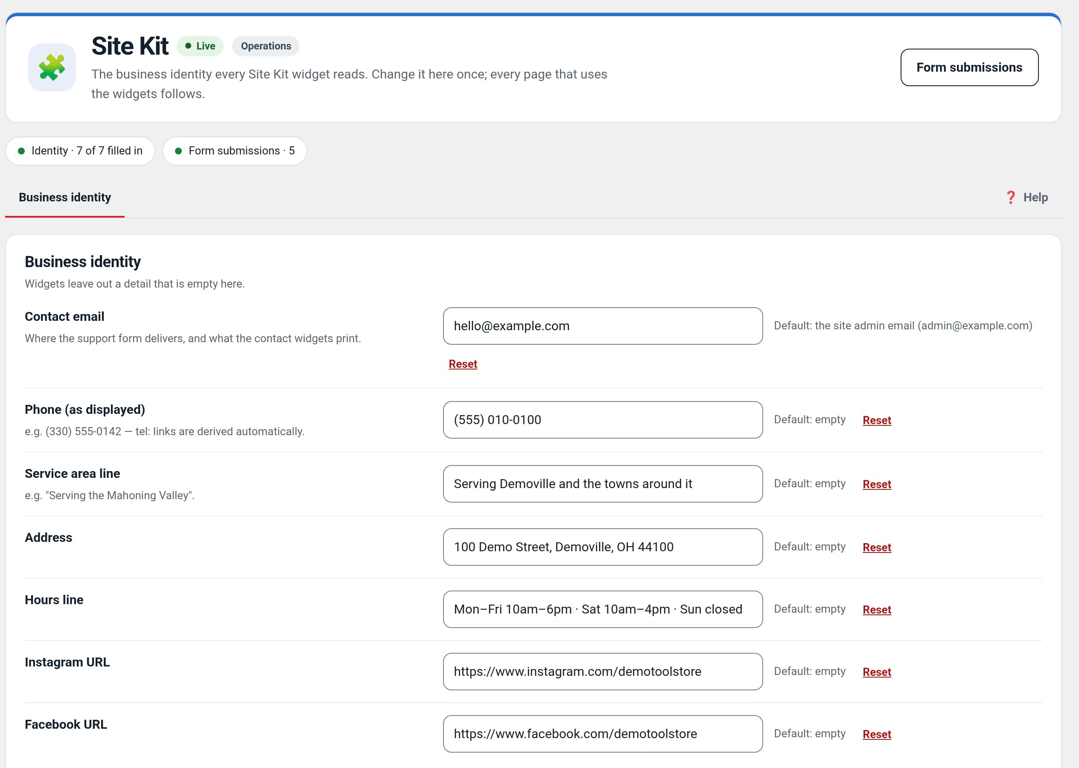Click the Mahoning Valley example hint text
1079x768 pixels.
110,495
